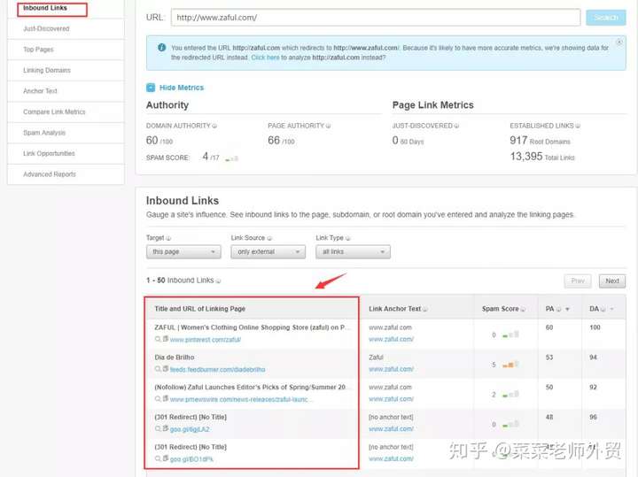Viewport: 638px width, 477px height.
Task: Click Spam Score column help icon
Action: [x=523, y=309]
